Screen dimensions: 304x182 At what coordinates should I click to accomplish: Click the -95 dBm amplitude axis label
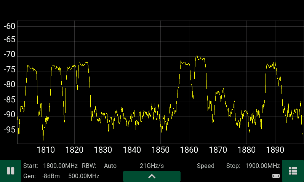point(9,130)
